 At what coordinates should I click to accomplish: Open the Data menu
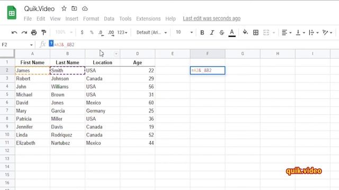click(x=109, y=19)
